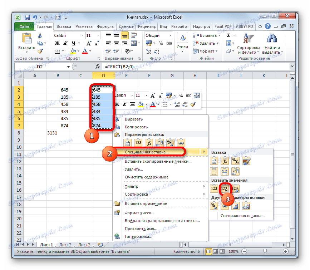Screen dimensions: 310x270
Task: Toggle middle vertical align in the ribbon
Action: tap(117, 35)
